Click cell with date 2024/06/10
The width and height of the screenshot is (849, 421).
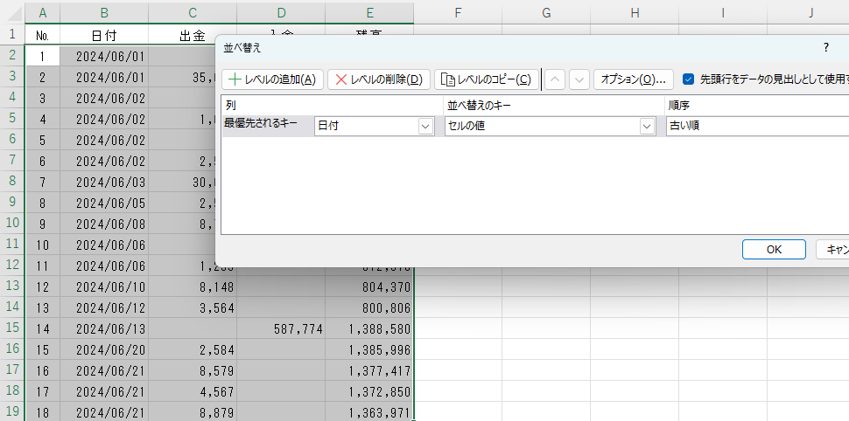[104, 286]
